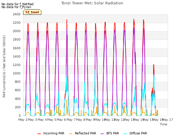This screenshot has height=139, width=185.
Task: Select the Diffuse PAR legend label
Action: 138,133
